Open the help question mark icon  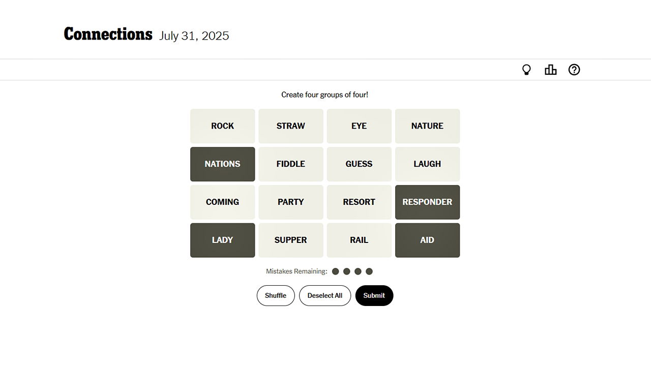click(x=574, y=70)
